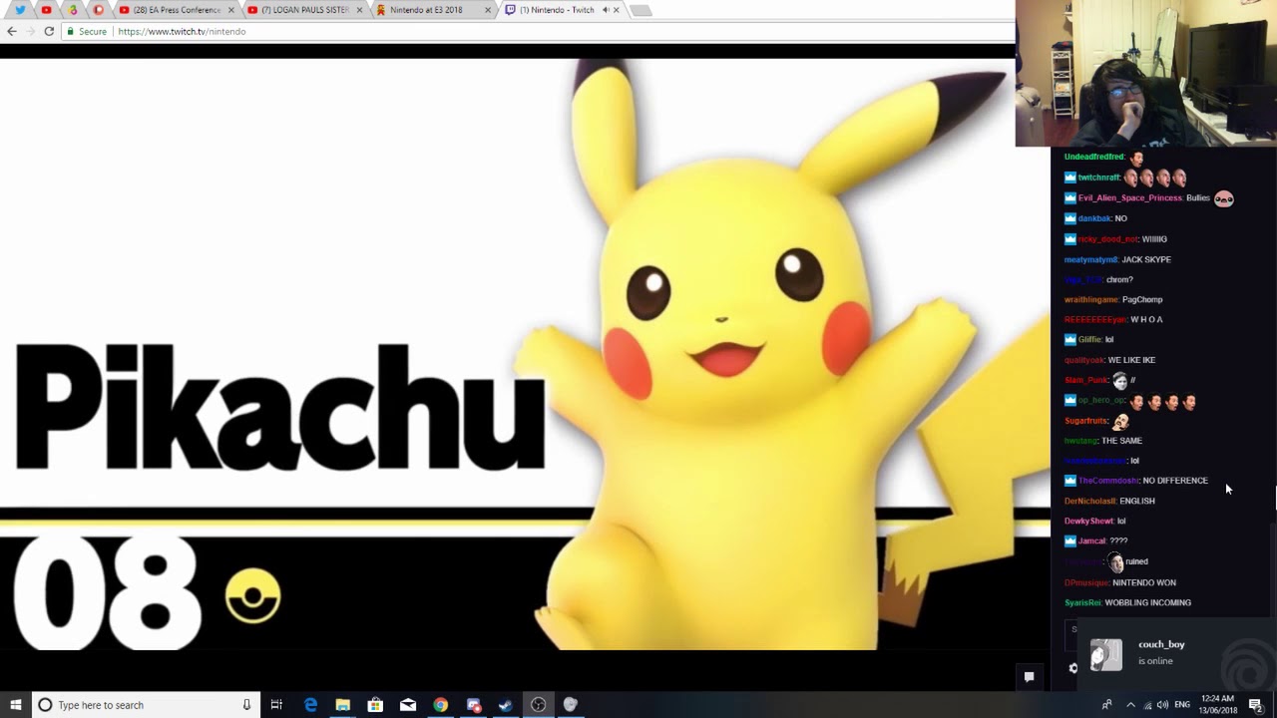
Task: Open the OBS icon in the taskbar
Action: click(x=538, y=705)
